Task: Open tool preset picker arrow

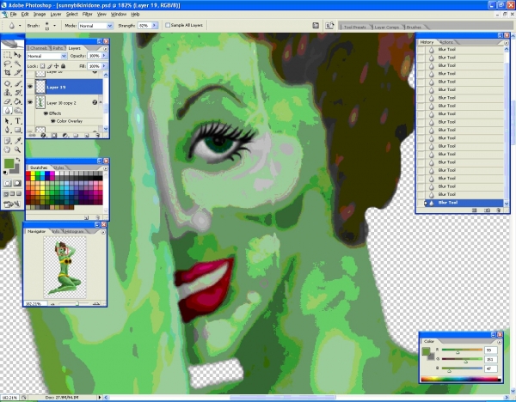Action: [x=20, y=25]
